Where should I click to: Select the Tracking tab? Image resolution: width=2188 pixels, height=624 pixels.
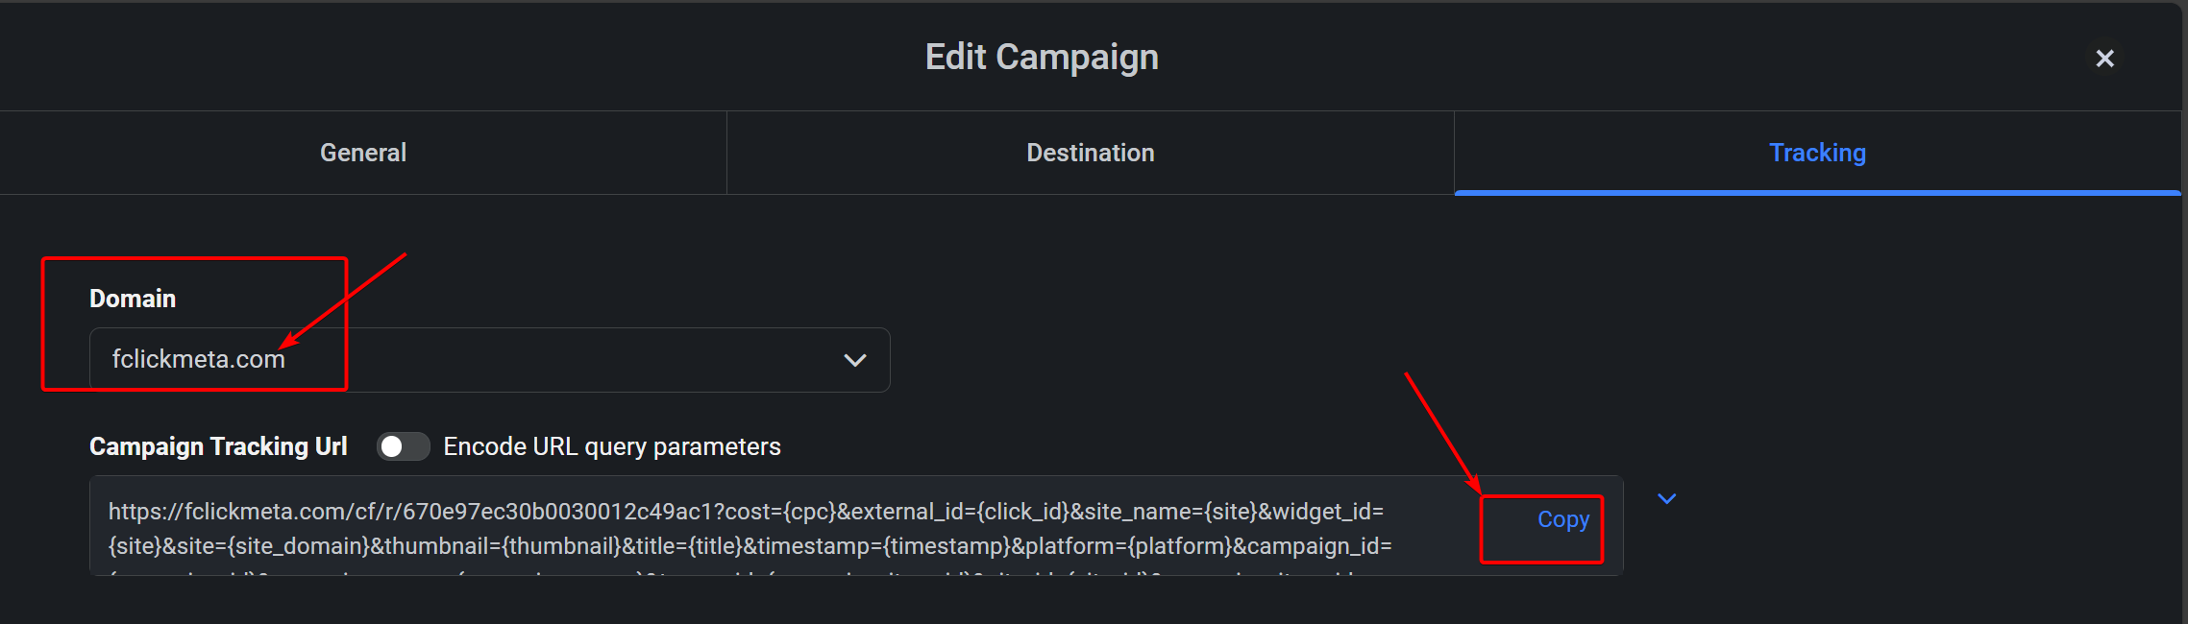coord(1817,153)
